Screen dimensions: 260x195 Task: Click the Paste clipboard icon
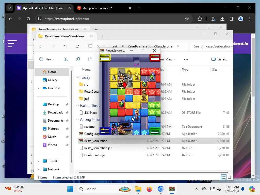click(90, 59)
